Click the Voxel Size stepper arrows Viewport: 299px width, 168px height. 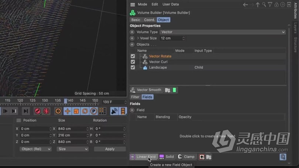183,38
